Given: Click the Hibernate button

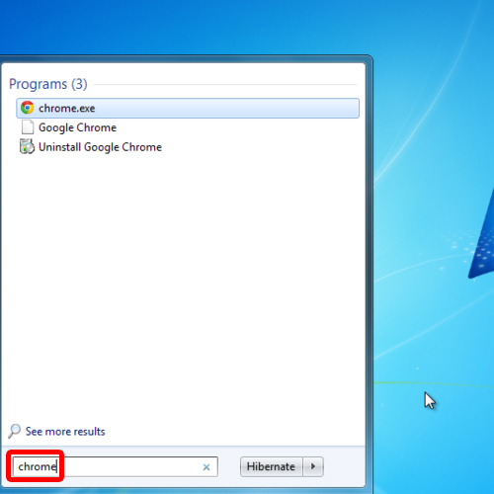Looking at the screenshot, I should [271, 466].
